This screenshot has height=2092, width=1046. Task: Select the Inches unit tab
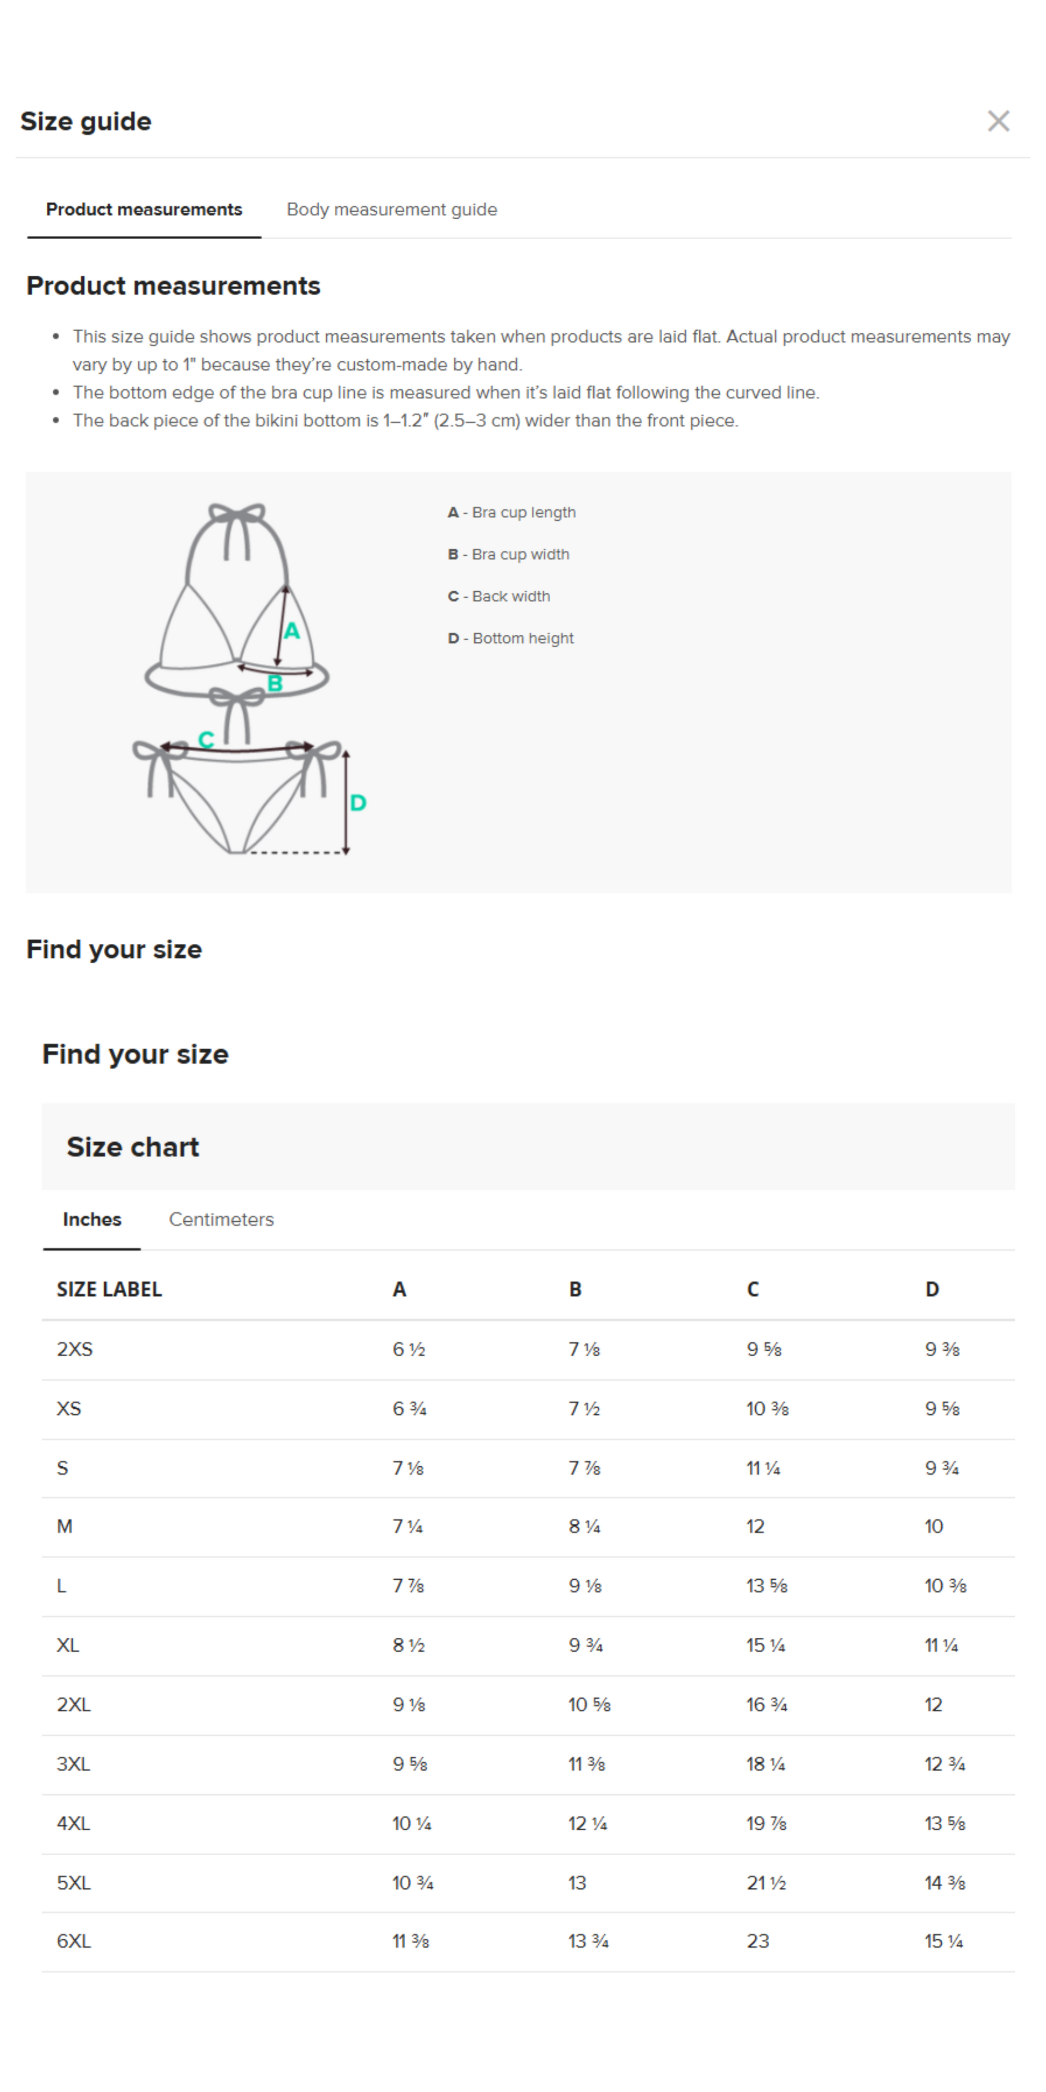pyautogui.click(x=92, y=1219)
